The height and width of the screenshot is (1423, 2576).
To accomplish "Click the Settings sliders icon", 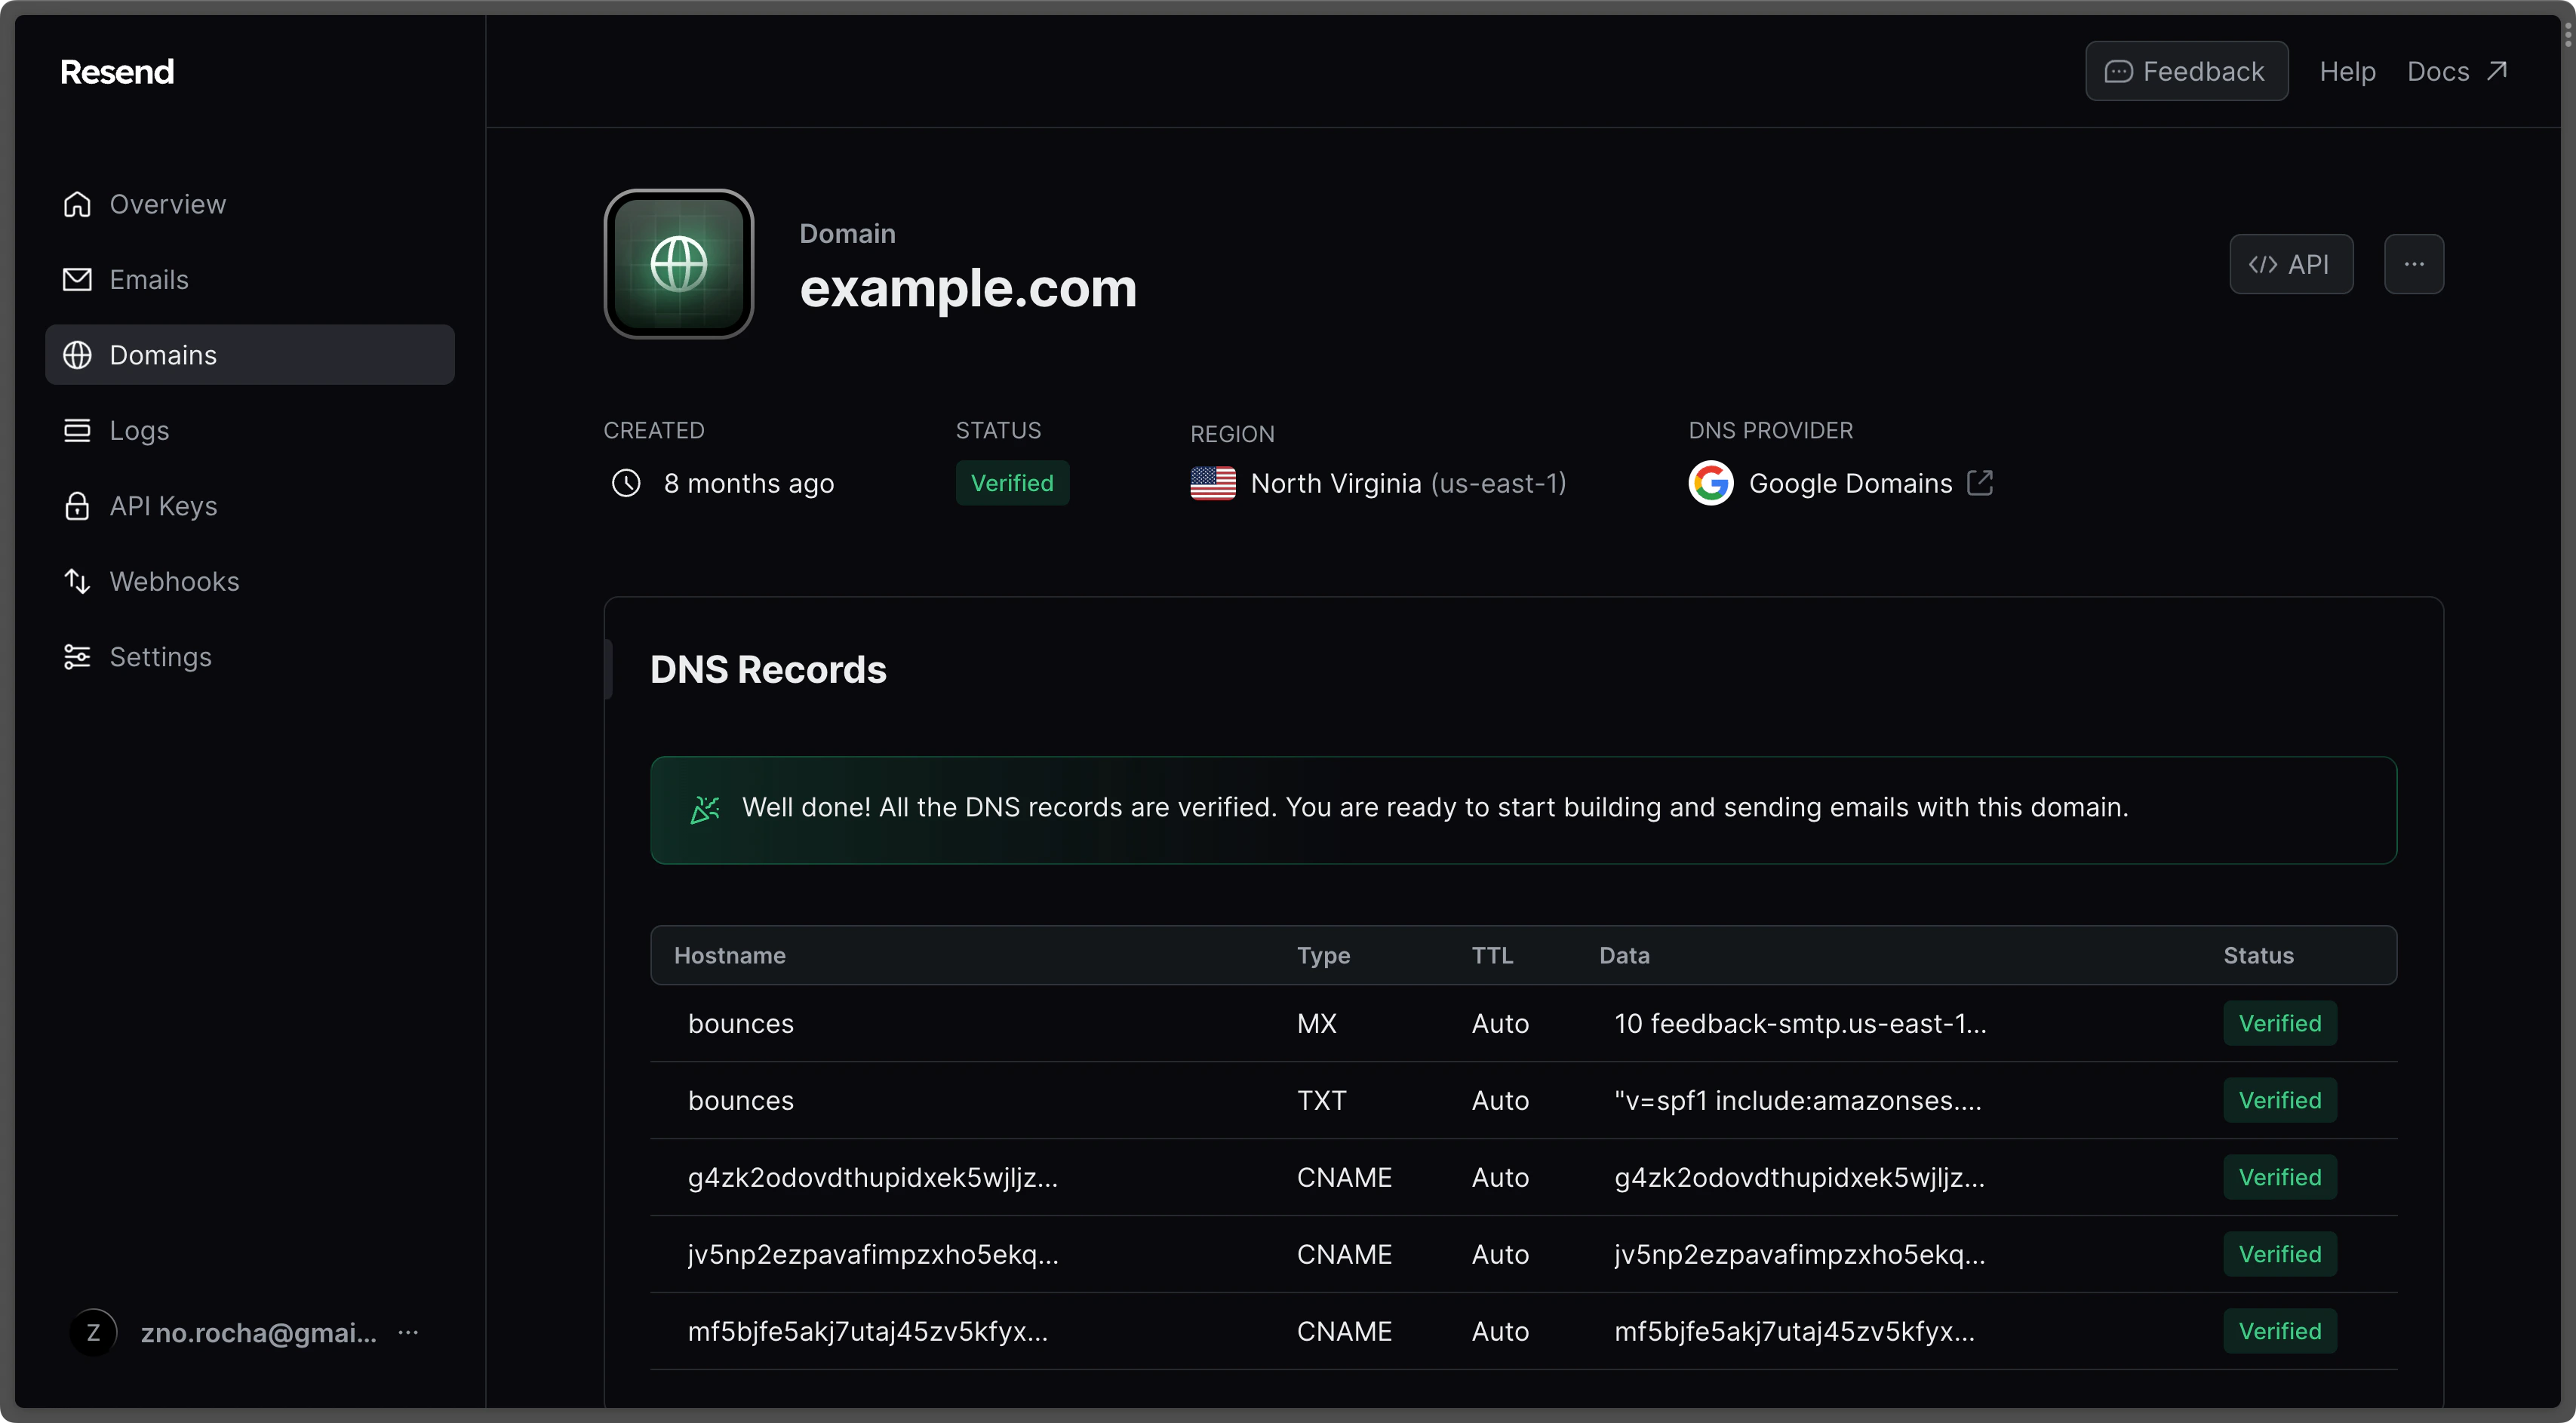I will tap(77, 657).
